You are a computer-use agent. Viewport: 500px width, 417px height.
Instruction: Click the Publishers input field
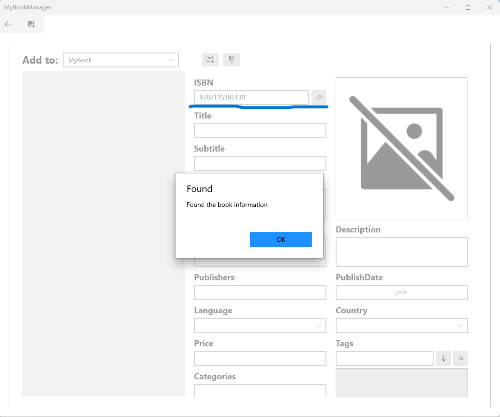pos(260,292)
